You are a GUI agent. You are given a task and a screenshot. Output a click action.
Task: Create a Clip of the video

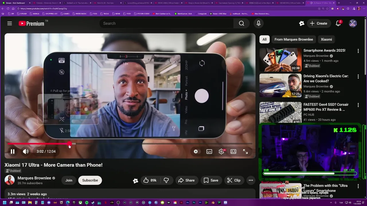(x=234, y=180)
